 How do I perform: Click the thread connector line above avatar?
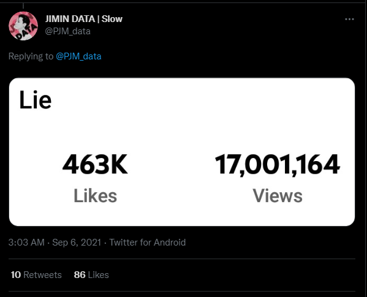click(23, 6)
